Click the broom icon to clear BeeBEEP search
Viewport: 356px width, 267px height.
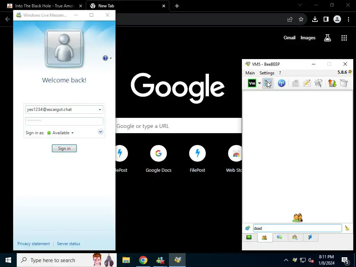(x=347, y=228)
